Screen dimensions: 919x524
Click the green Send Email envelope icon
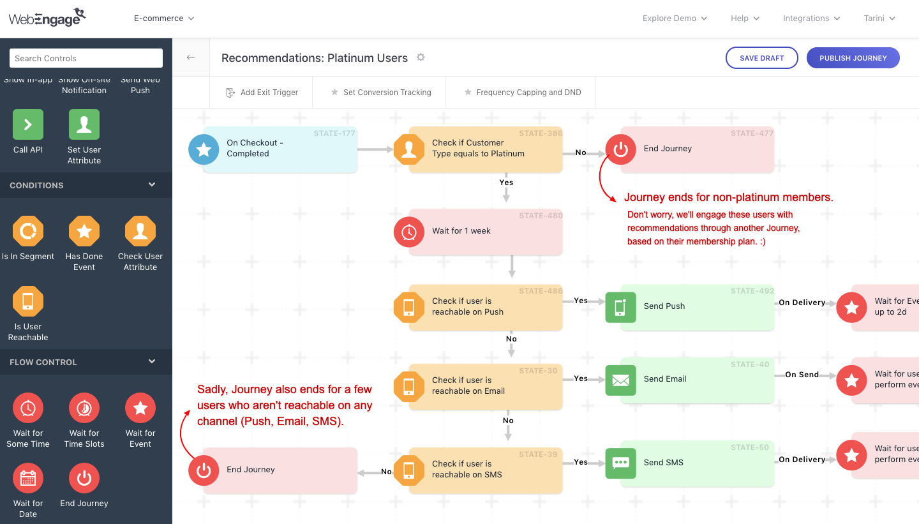click(x=621, y=380)
